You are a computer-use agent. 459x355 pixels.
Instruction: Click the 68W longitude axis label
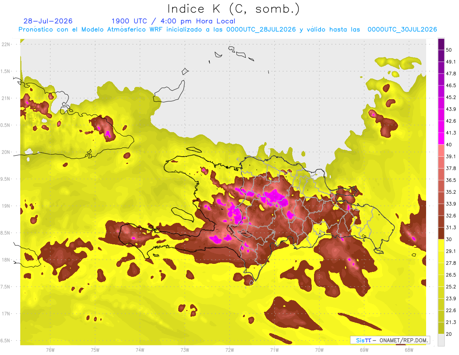click(409, 350)
